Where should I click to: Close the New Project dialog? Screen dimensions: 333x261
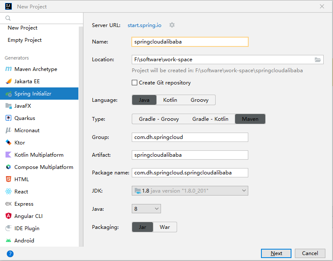click(322, 6)
